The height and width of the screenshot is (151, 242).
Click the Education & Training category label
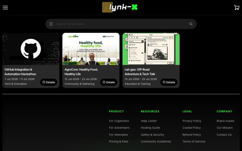(x=138, y=84)
